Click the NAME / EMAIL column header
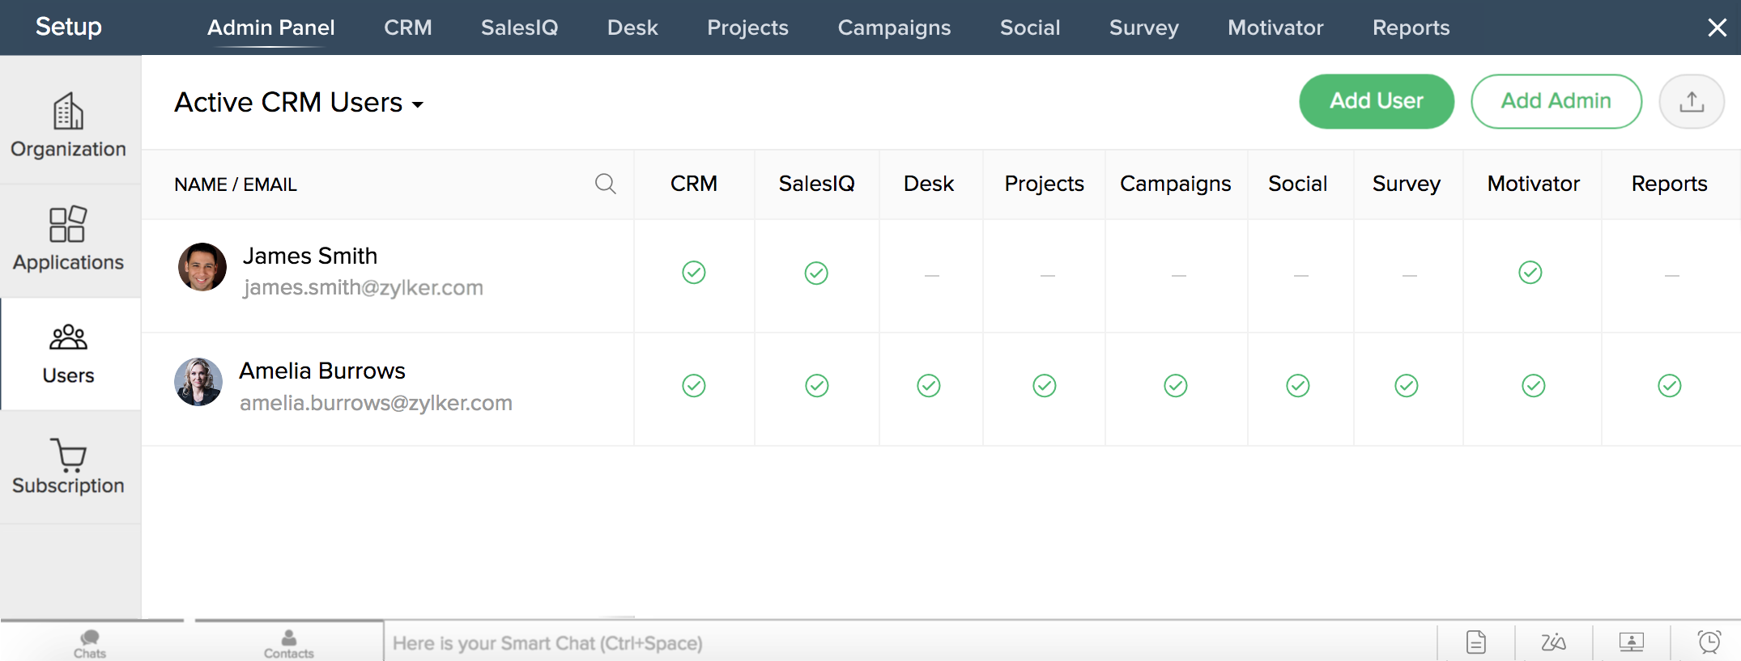Viewport: 1741px width, 661px height. coord(236,184)
